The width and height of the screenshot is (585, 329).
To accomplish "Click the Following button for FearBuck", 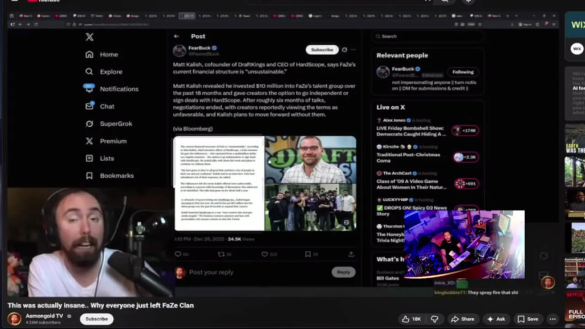I will [463, 72].
